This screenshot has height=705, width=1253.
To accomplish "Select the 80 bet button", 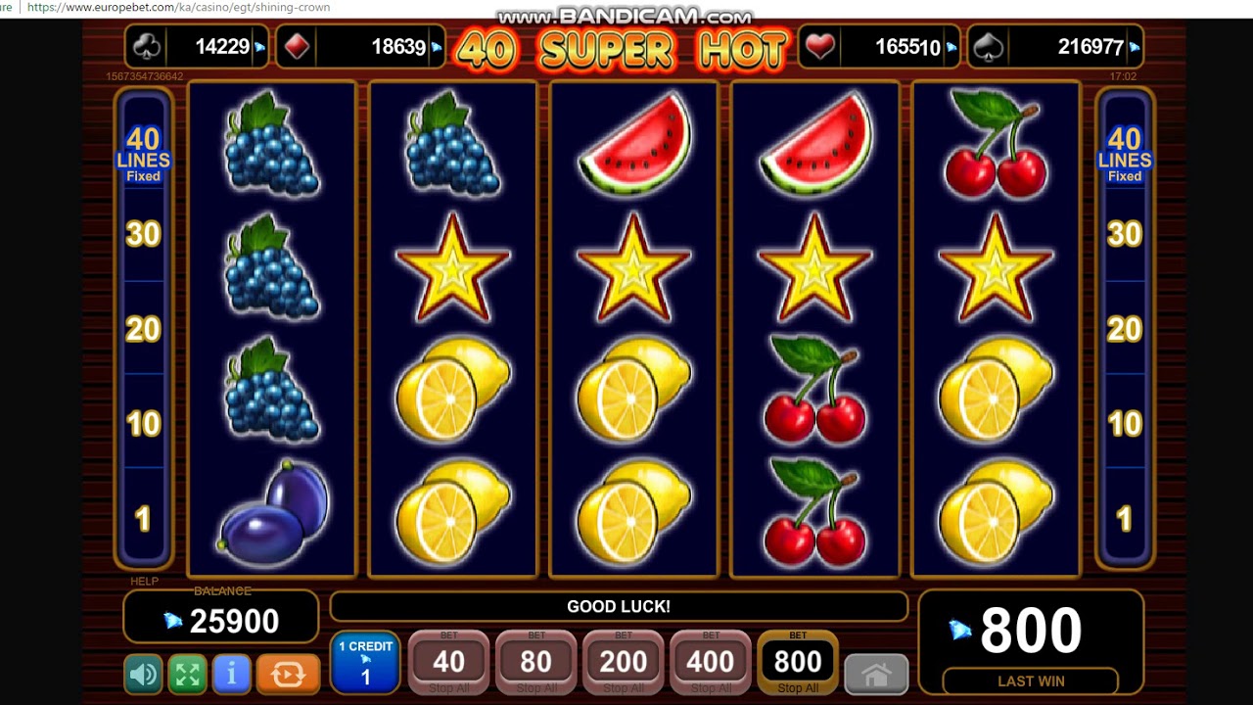I will click(535, 663).
